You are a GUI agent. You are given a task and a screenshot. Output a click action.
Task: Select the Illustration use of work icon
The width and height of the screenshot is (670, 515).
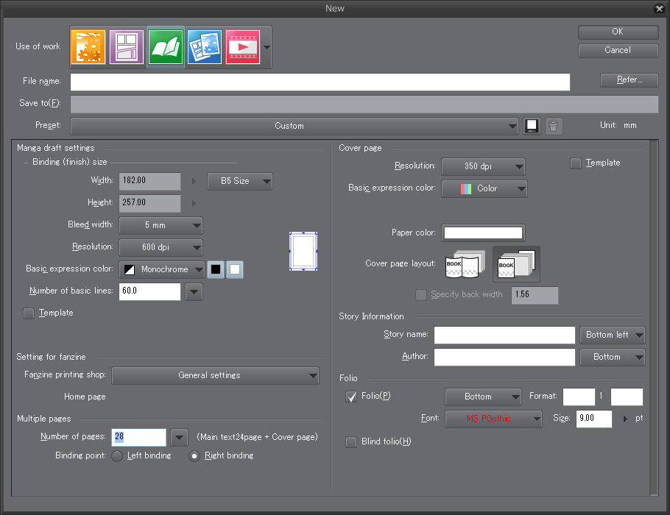click(x=88, y=46)
